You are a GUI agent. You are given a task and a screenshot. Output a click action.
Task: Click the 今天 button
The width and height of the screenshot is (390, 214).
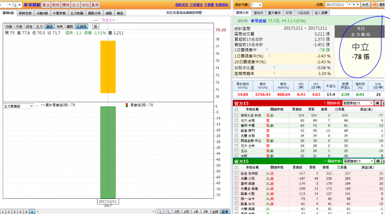pos(365,5)
